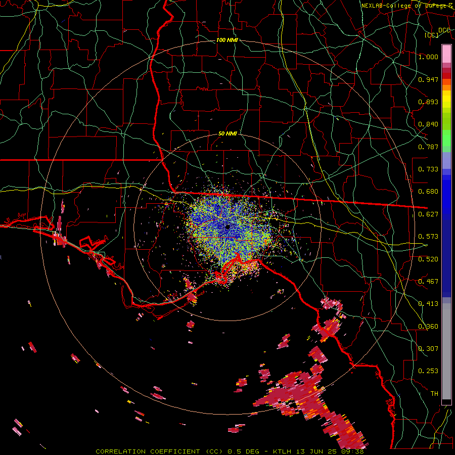Select the 0.467 scale label
This screenshot has height=455, width=455.
point(428,282)
